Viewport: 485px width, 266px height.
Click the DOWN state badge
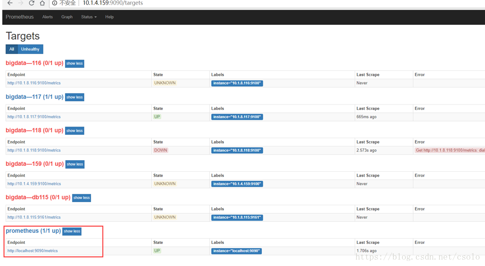[x=160, y=150]
